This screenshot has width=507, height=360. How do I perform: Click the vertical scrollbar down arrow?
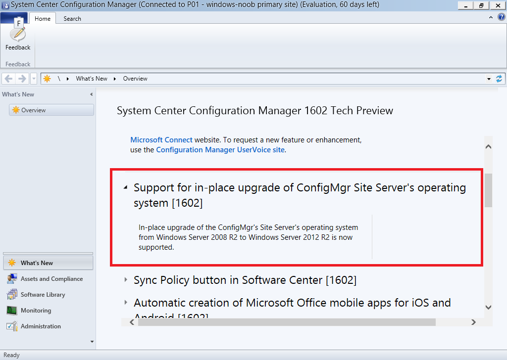pos(488,307)
